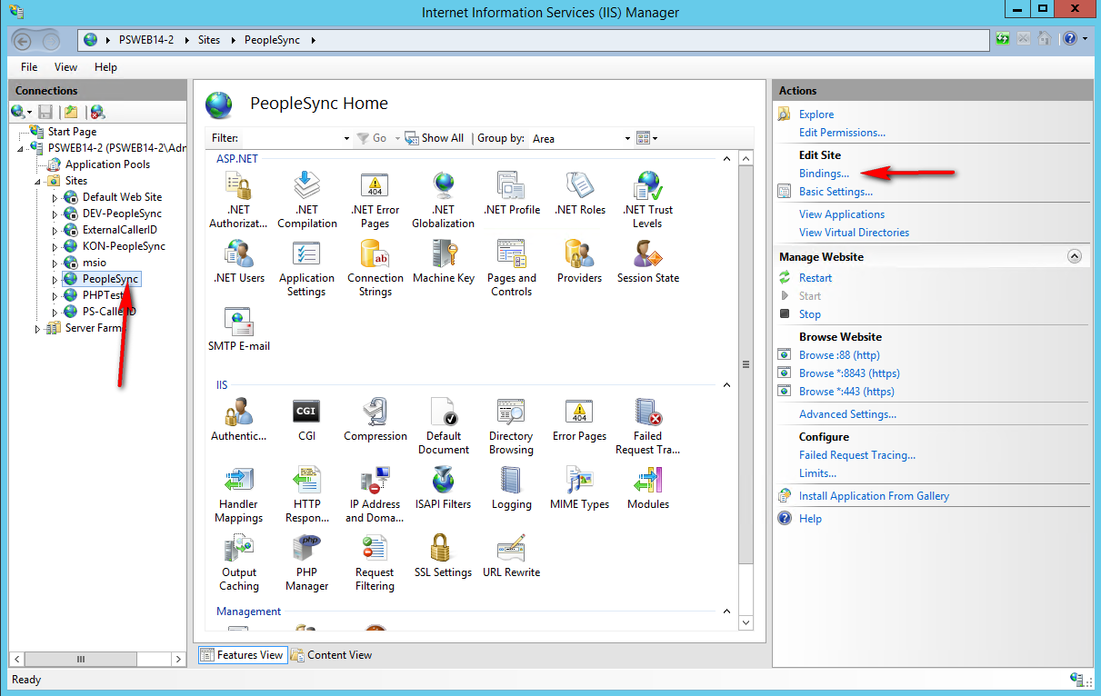Open the .NET Profile icon
This screenshot has height=696, width=1101.
(512, 194)
